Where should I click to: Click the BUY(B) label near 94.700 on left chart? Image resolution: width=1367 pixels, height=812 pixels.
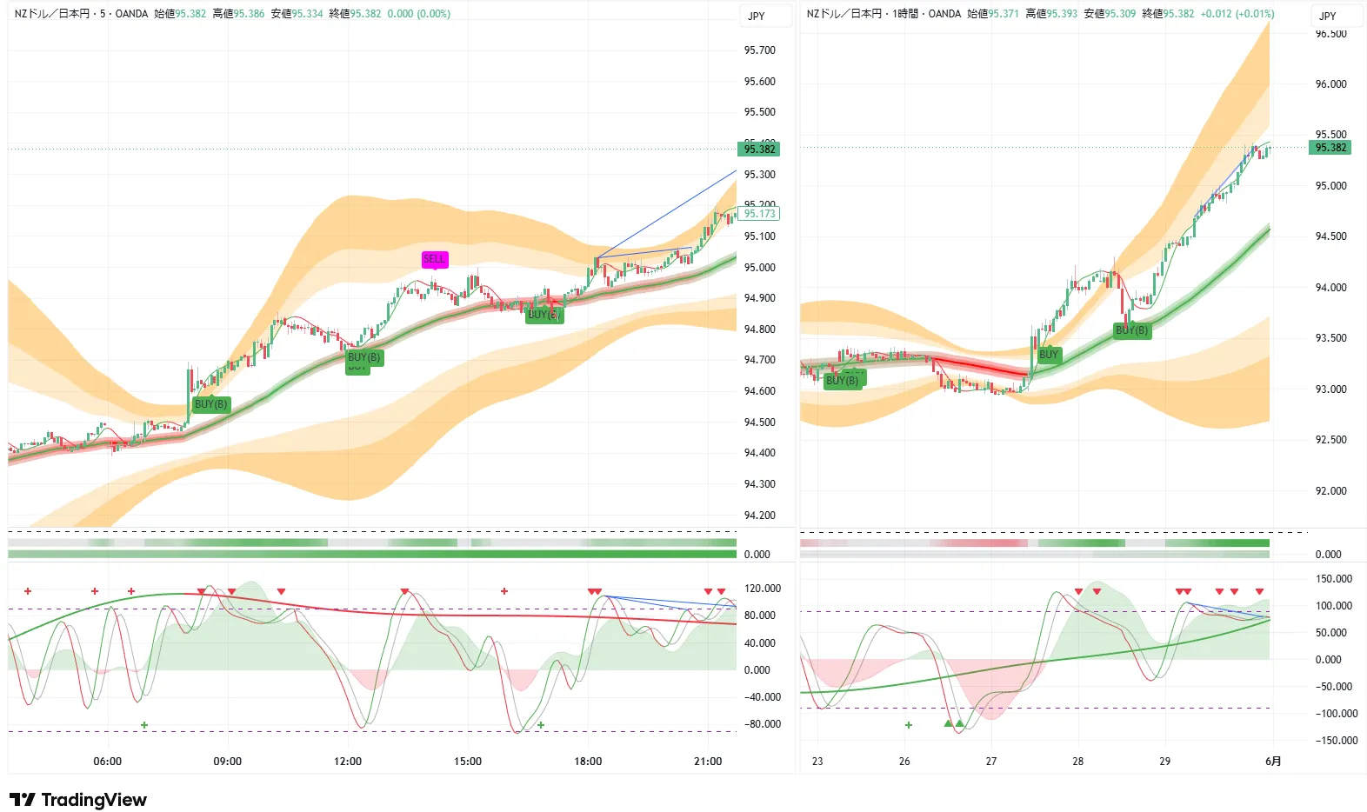[364, 357]
